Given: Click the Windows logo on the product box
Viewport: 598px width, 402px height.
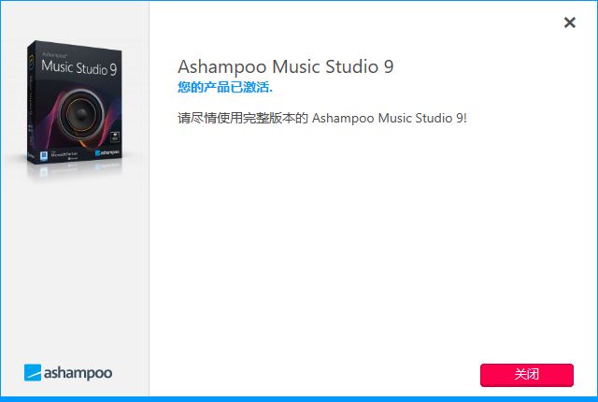Looking at the screenshot, I should pos(44,155).
